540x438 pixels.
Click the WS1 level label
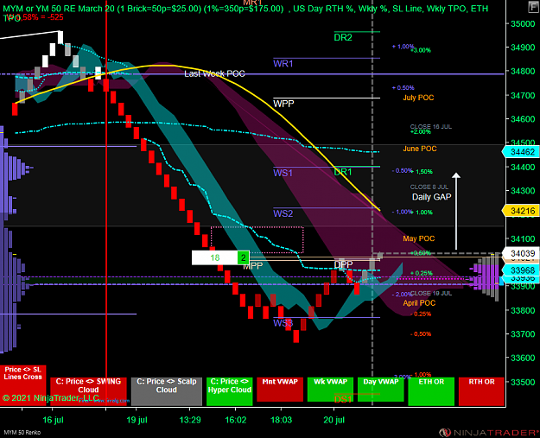[283, 173]
